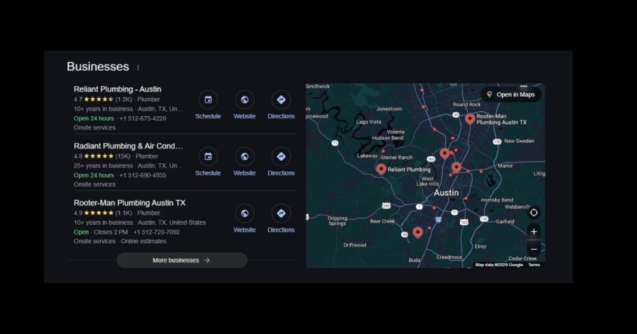This screenshot has height=334, width=637.
Task: Click Schedule icon for Radiant Plumbing & Air
Action: [208, 156]
